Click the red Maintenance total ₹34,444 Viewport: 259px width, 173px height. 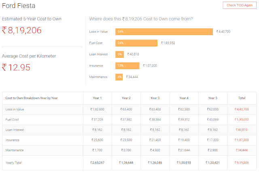pyautogui.click(x=242, y=150)
